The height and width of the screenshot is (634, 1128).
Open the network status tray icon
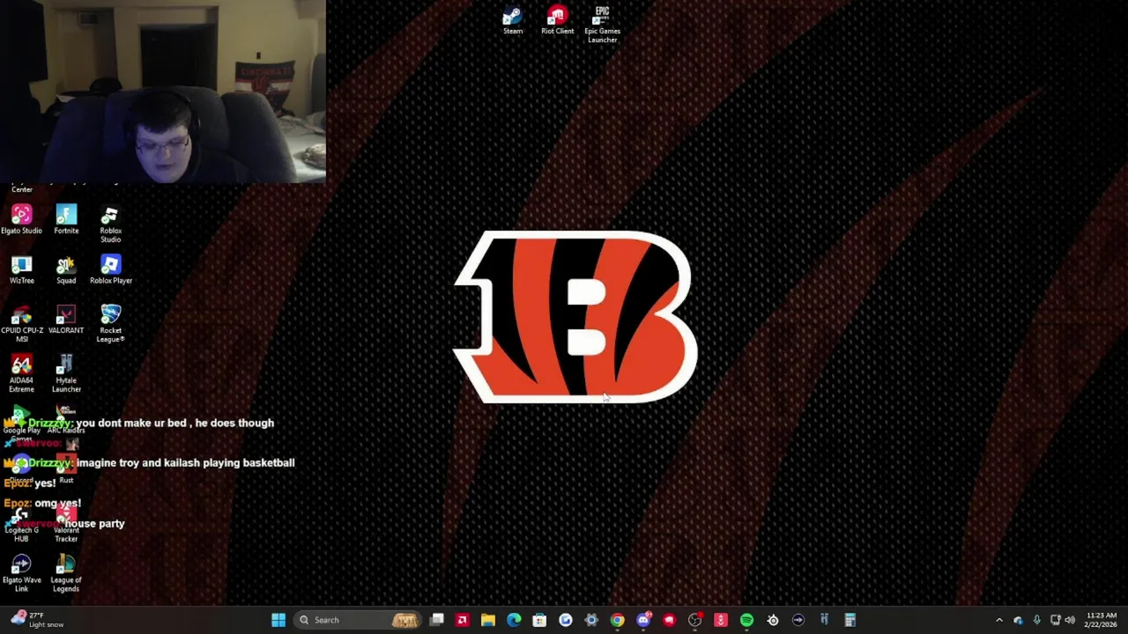click(x=1056, y=620)
